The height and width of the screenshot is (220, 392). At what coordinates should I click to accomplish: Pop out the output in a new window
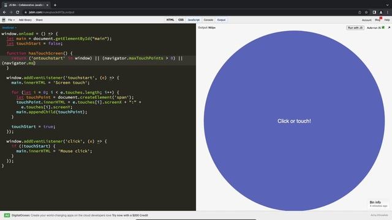point(389,28)
